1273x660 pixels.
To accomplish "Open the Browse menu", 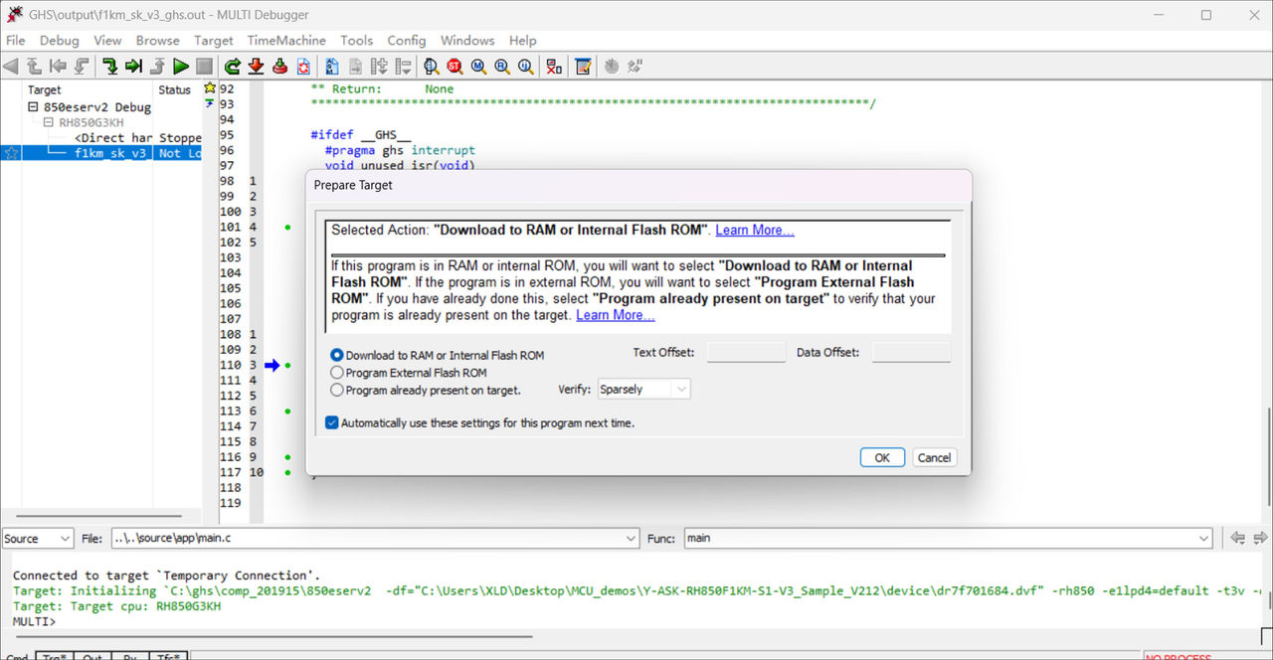I will 158,41.
